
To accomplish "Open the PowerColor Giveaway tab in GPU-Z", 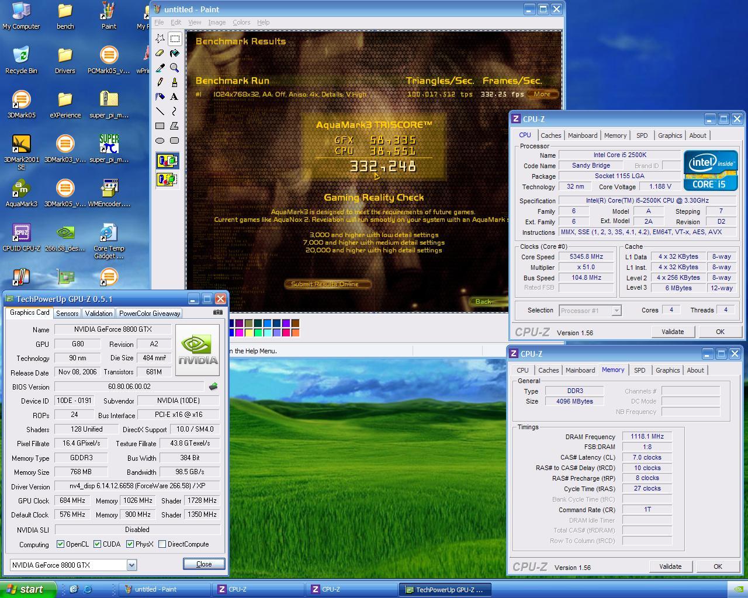I will pos(150,314).
